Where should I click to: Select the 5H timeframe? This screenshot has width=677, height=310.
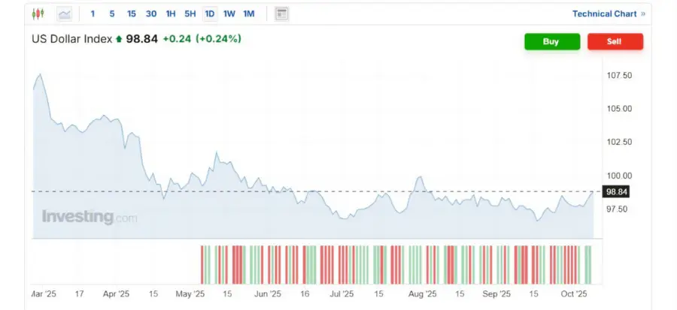(190, 14)
